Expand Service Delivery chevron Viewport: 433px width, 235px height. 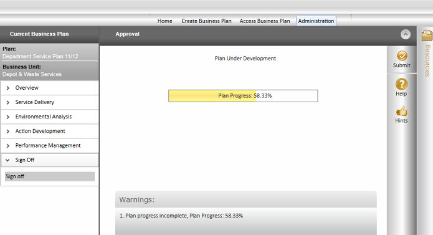pyautogui.click(x=7, y=102)
